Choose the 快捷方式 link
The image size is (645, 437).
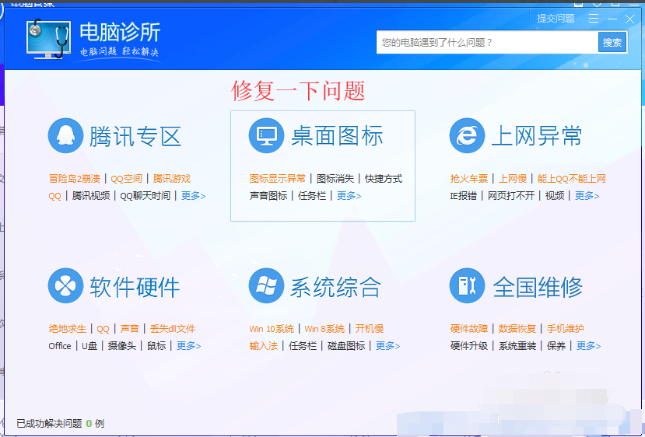384,178
